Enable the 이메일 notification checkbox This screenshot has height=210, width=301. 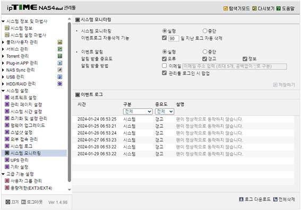point(165,66)
